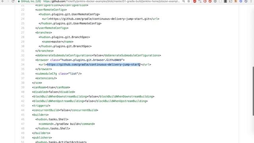
Task: Click the './gradlew build' command text
Action: [66, 124]
